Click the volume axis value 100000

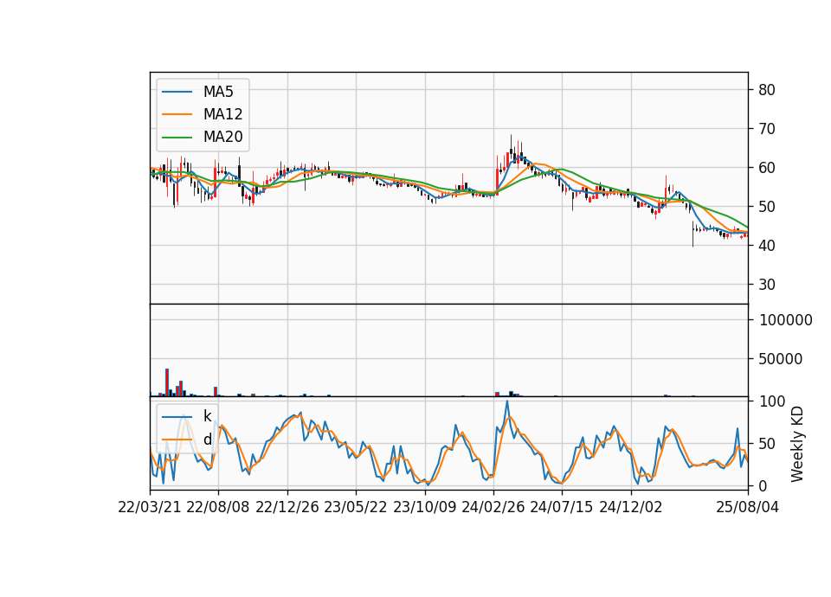pyautogui.click(x=786, y=320)
